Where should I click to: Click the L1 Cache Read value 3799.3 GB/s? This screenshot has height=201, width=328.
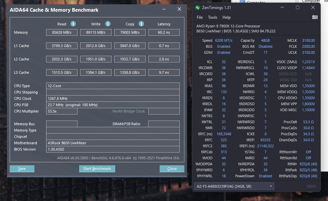click(x=62, y=46)
